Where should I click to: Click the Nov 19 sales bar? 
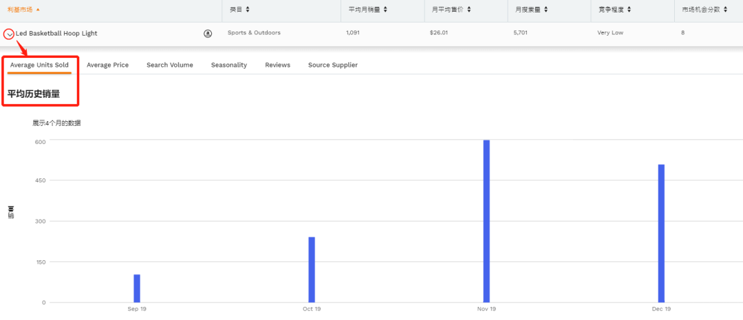coord(486,222)
